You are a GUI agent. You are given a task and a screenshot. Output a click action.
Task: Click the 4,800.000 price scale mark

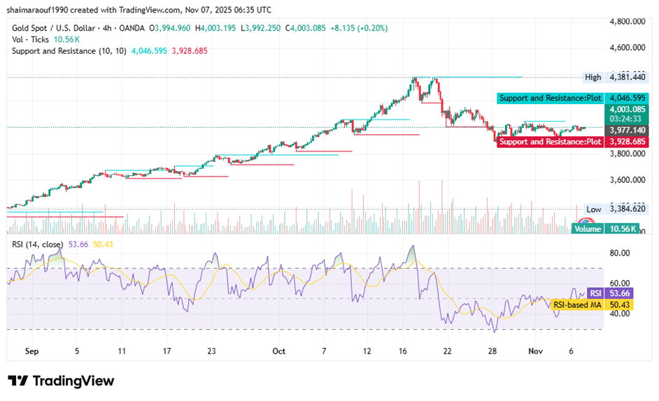[x=628, y=21]
